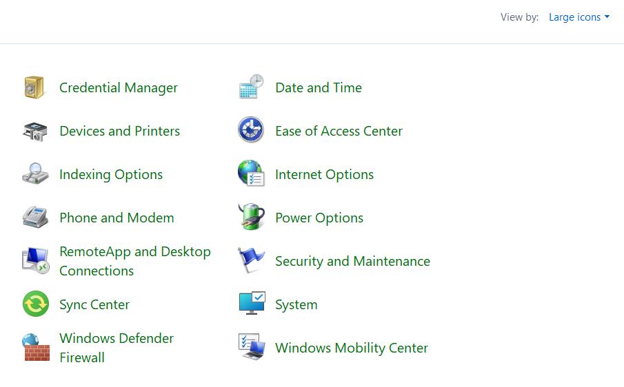
Task: Click the System link
Action: 296,305
